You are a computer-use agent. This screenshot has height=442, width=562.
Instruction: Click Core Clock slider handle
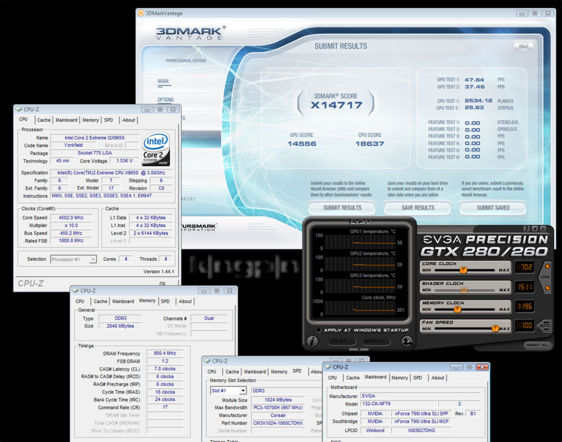[463, 270]
